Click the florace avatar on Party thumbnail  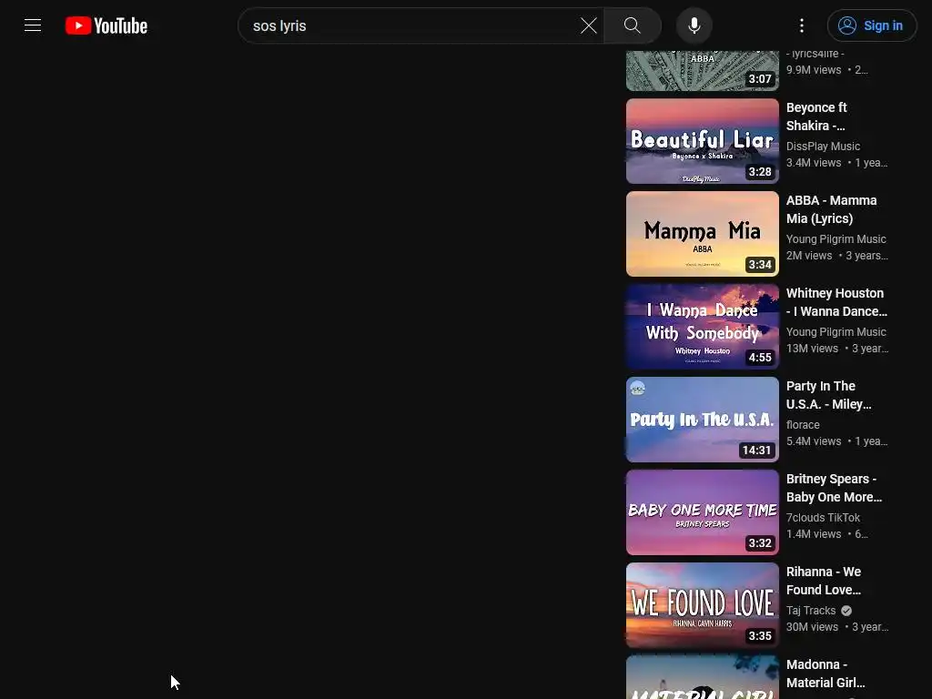coord(638,388)
